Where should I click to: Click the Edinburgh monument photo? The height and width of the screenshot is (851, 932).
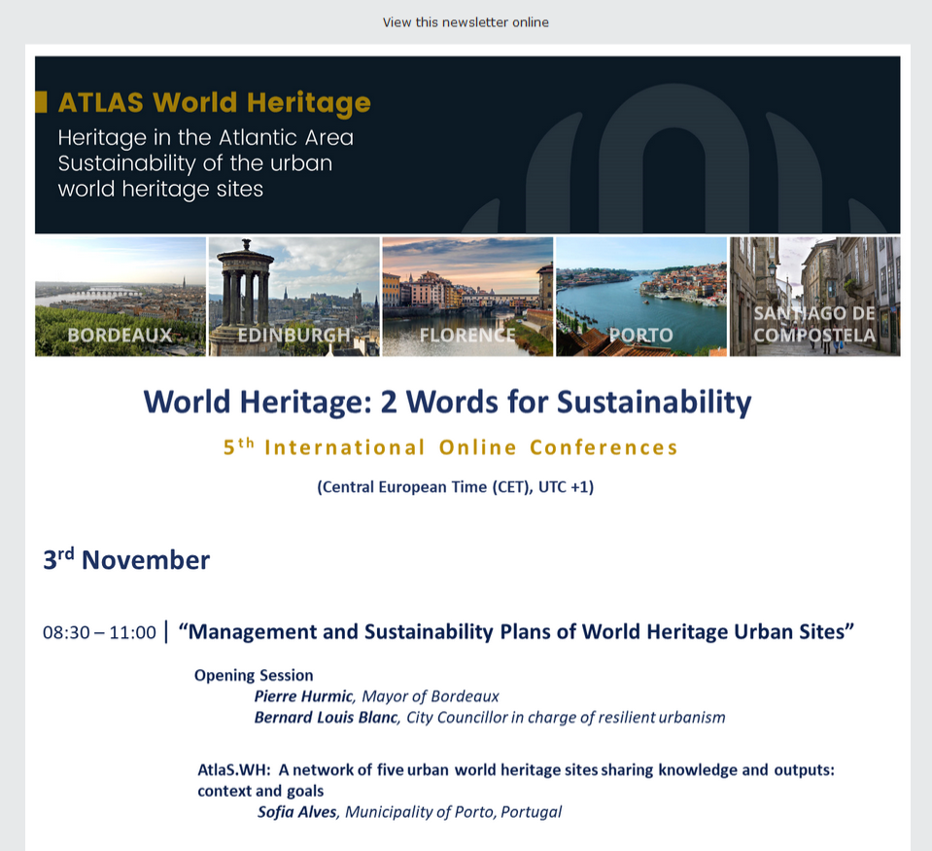294,297
